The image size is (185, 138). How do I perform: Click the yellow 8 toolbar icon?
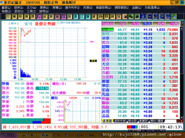point(94,17)
